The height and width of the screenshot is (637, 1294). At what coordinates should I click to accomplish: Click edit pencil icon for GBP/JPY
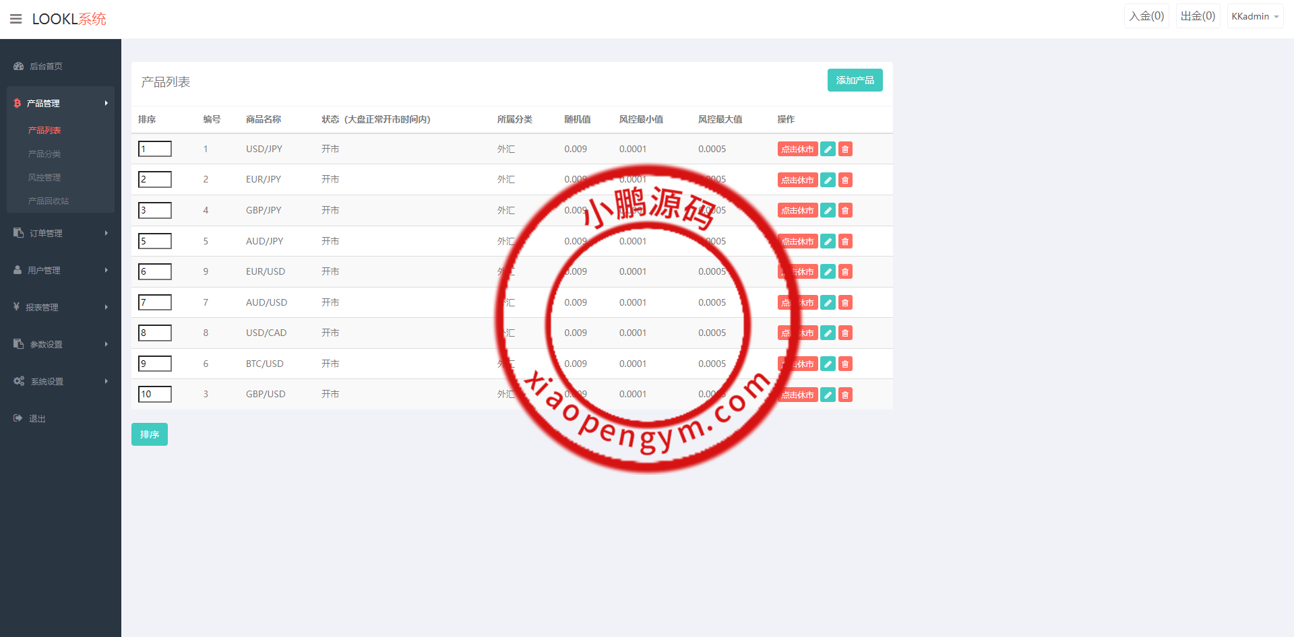(828, 211)
